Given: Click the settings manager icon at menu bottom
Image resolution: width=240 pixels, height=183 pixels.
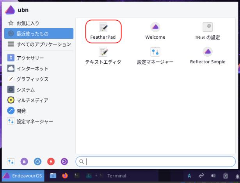Looking at the screenshot, I should (x=11, y=161).
